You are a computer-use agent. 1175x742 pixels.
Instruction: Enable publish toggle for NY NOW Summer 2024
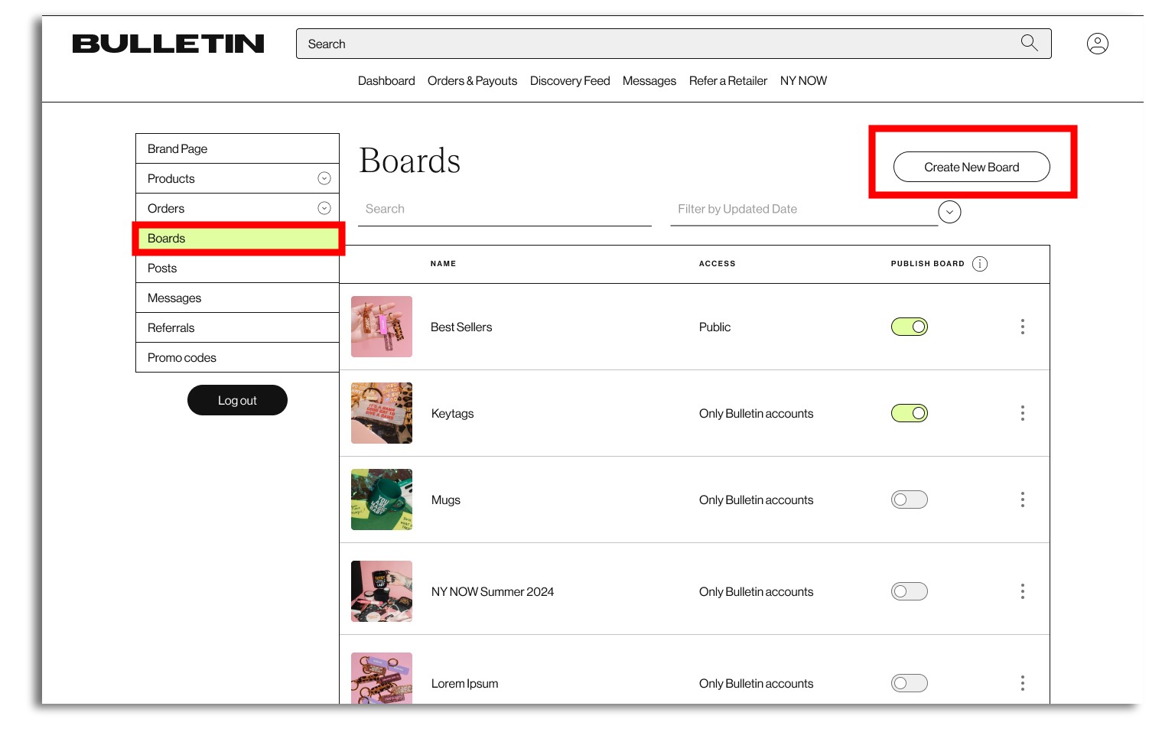point(909,591)
